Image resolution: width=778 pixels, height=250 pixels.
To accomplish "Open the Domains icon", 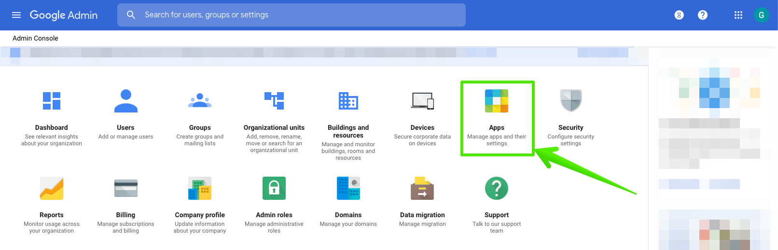I will point(348,188).
